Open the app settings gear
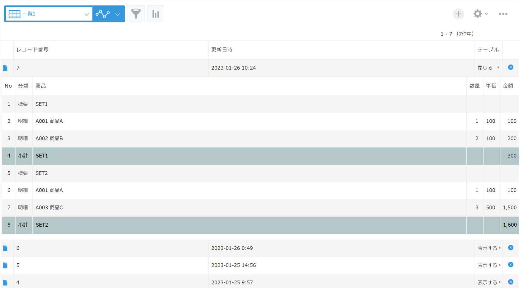519x288 pixels. (478, 14)
